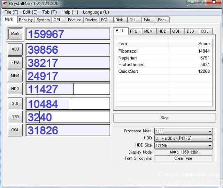Switch to the Feature tab

click(x=74, y=20)
